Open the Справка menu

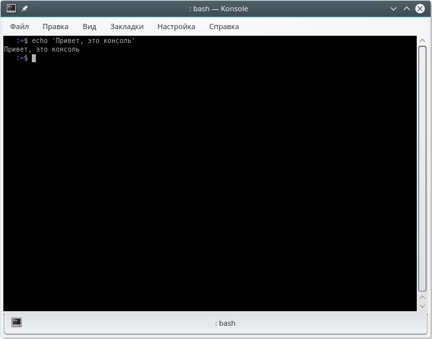[224, 26]
